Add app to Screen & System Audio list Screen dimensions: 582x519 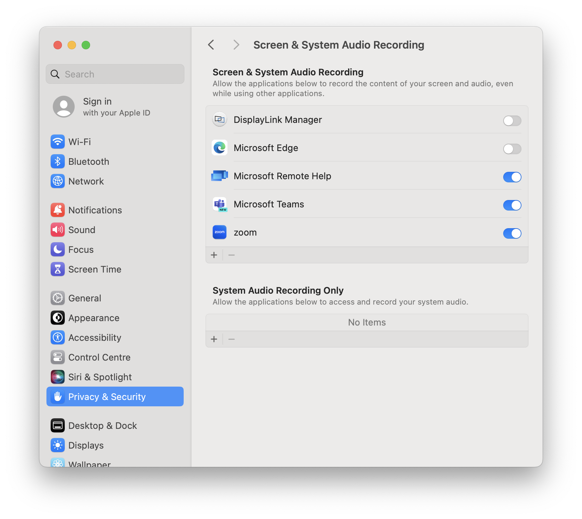pyautogui.click(x=214, y=255)
